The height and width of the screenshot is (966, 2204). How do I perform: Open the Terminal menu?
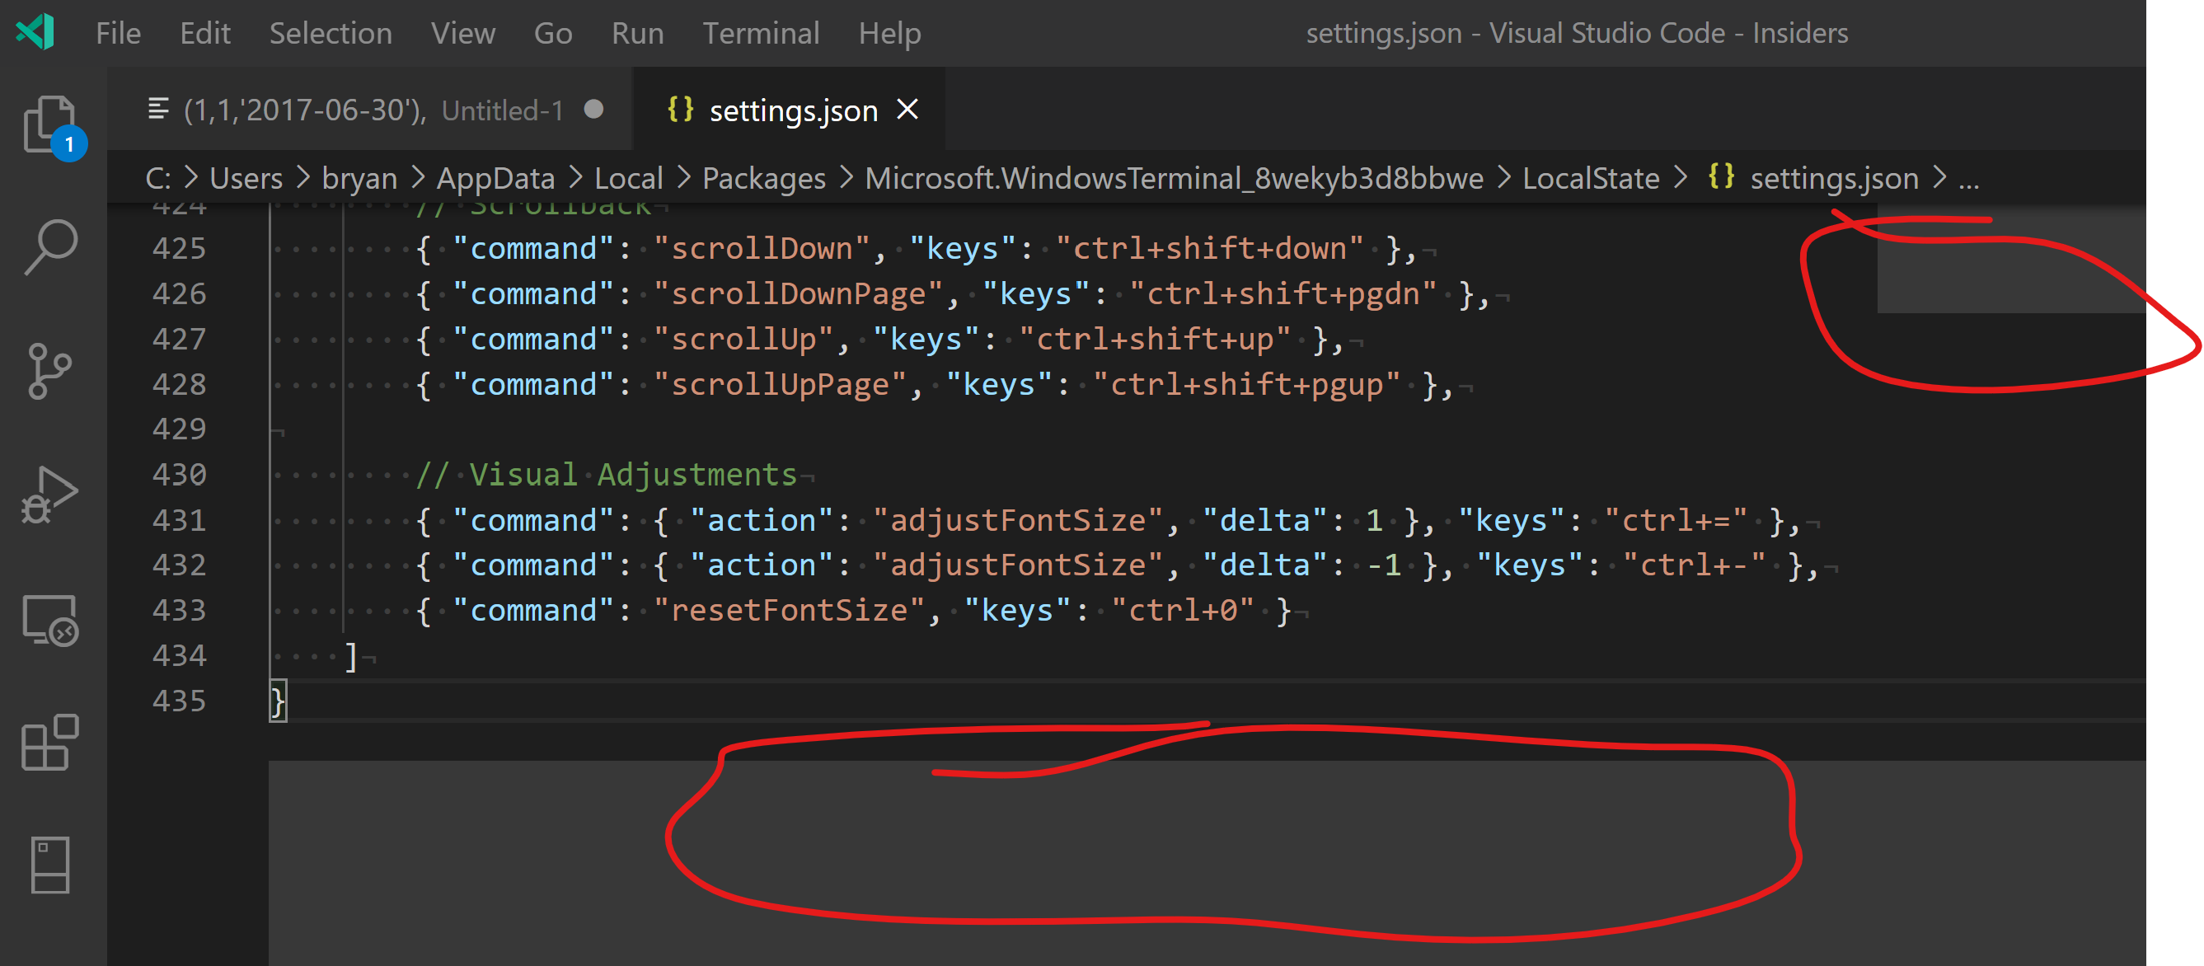pos(761,33)
